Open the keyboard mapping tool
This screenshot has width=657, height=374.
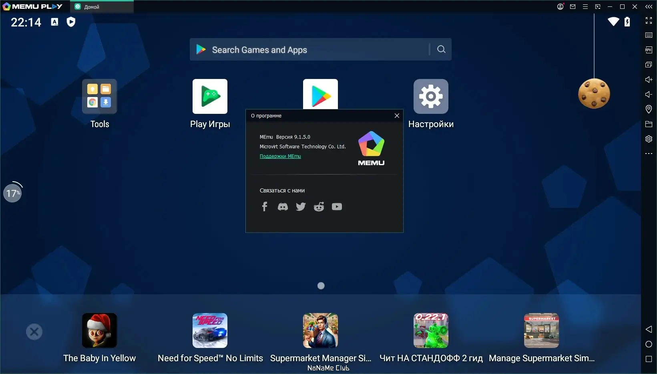[x=649, y=35]
